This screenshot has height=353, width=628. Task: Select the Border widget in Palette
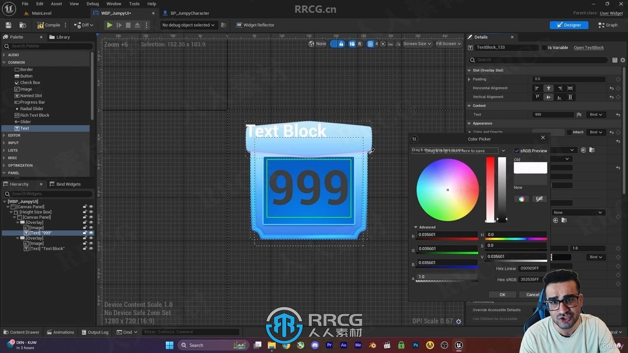point(26,70)
